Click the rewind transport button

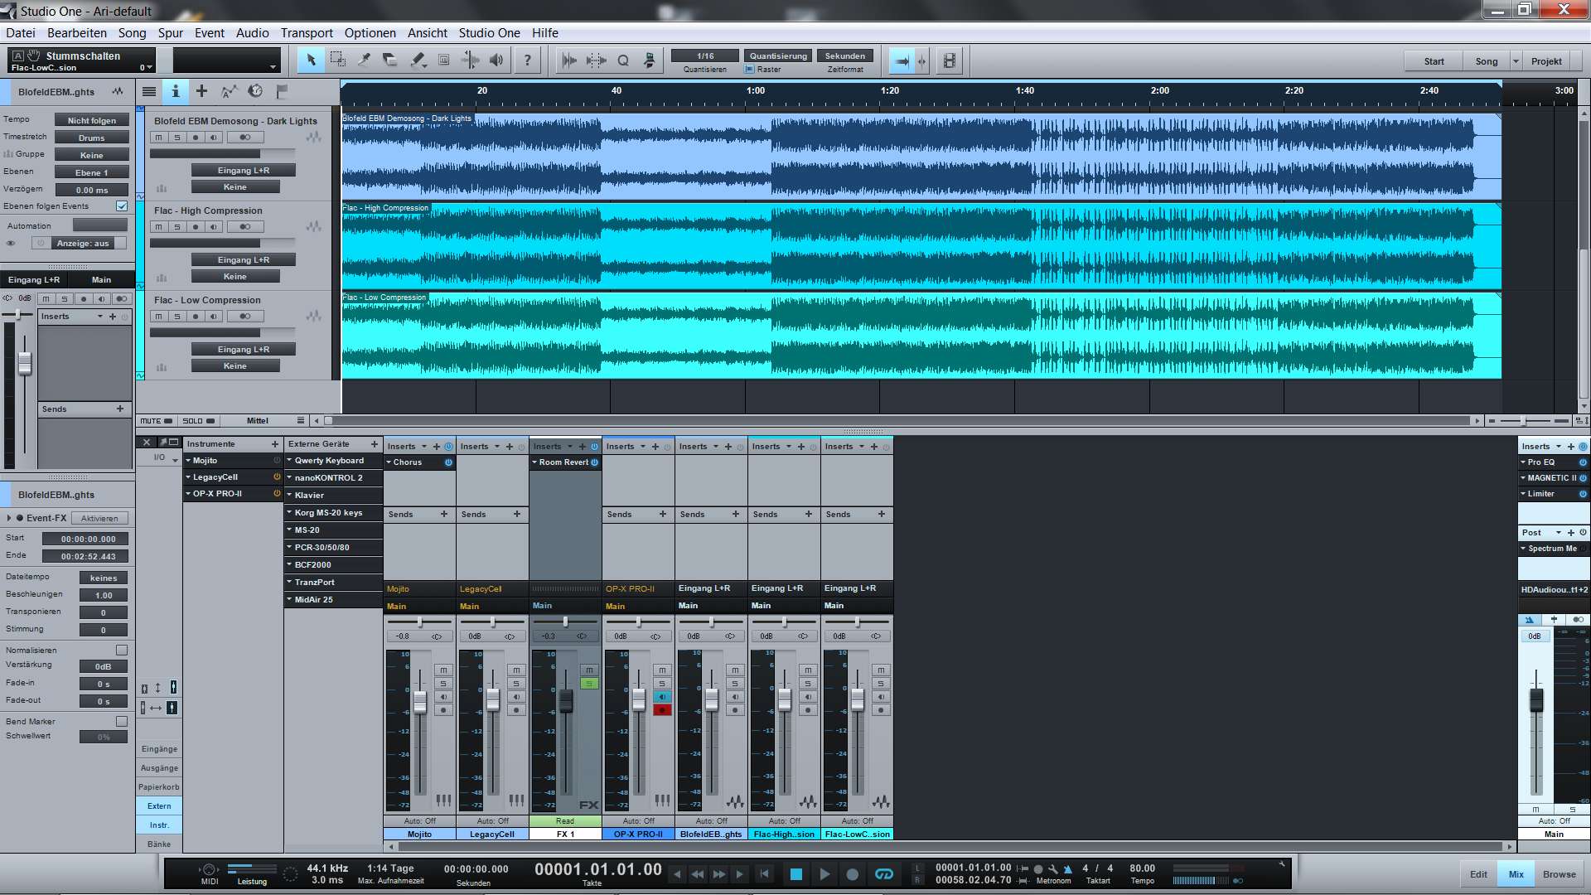[698, 873]
